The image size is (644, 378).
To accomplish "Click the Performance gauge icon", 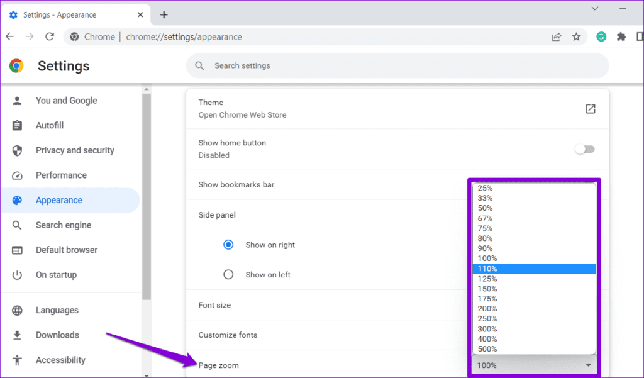I will click(x=17, y=175).
